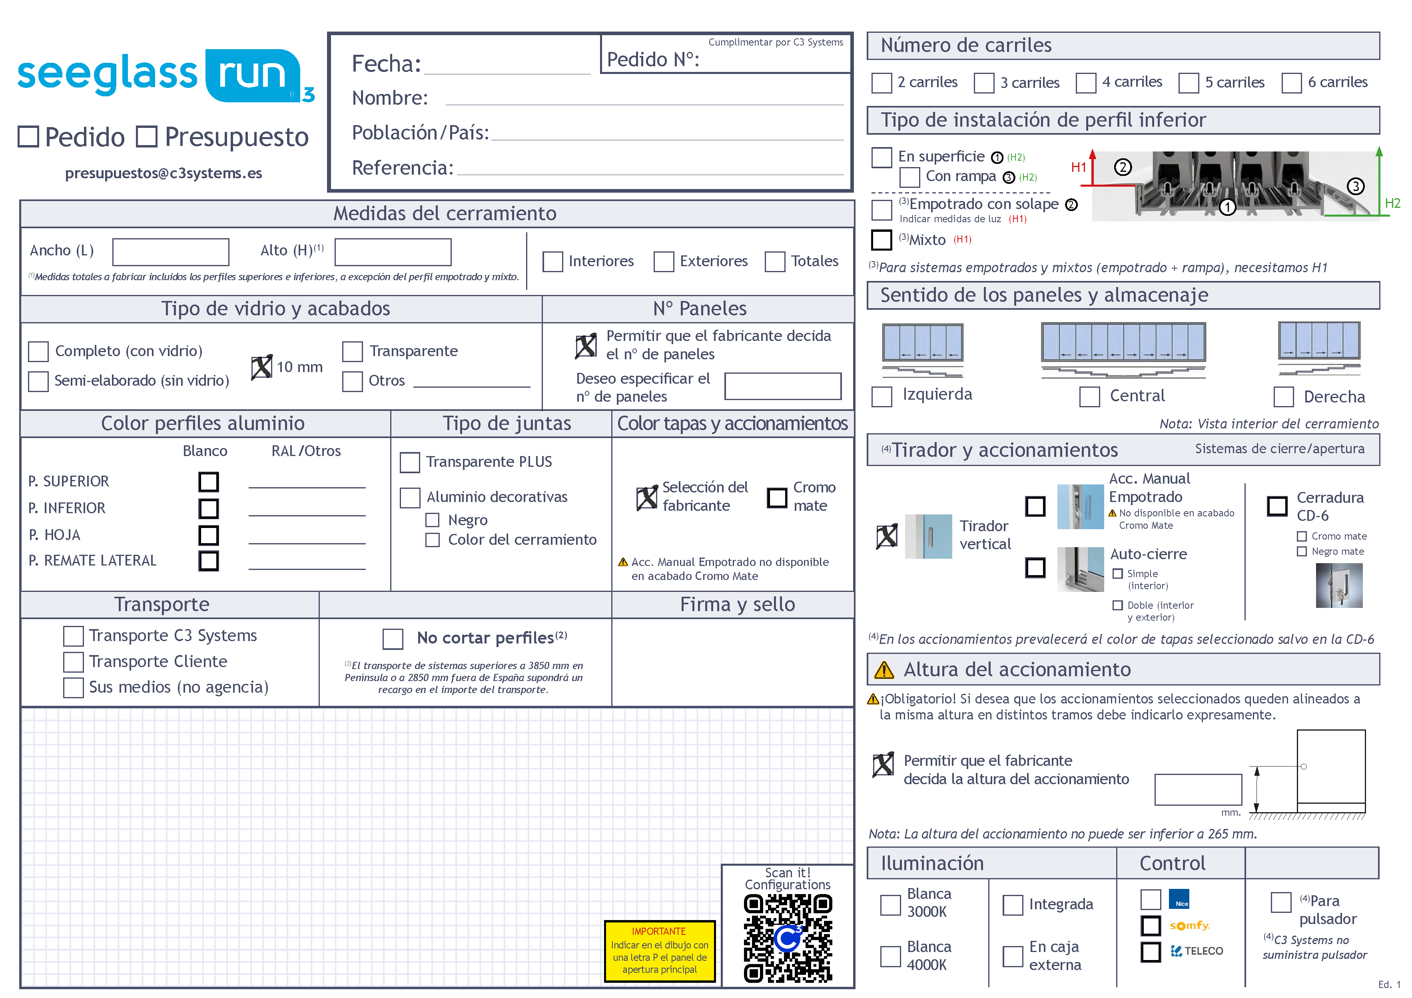Toggle the Selección del fabricante checkbox
This screenshot has height=998, width=1412.
coord(647,498)
